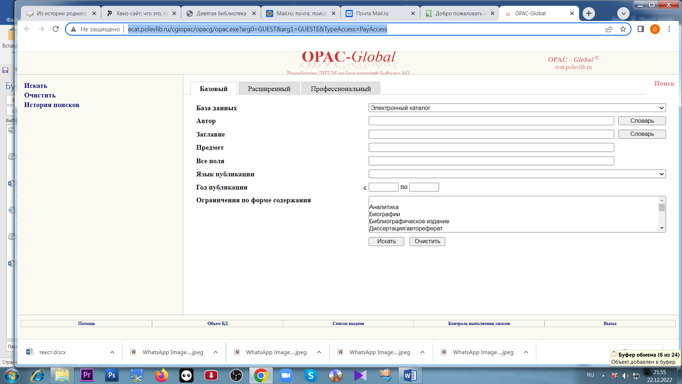682x384 pixels.
Task: Open a new browser tab
Action: [x=588, y=14]
